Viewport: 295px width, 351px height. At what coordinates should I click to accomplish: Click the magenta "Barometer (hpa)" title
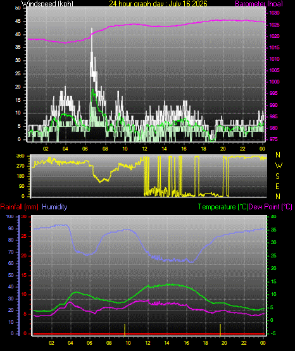[259, 4]
